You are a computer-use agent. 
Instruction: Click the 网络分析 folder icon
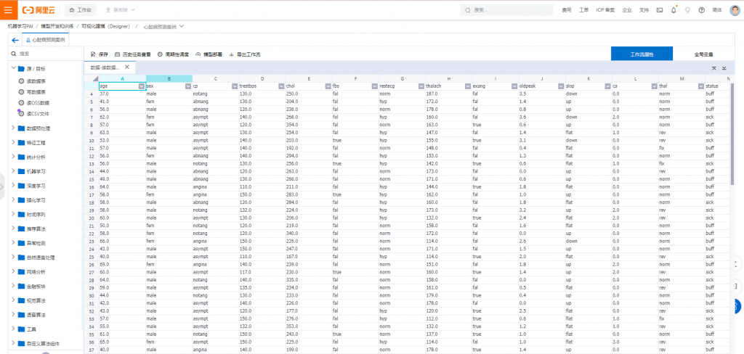point(21,272)
